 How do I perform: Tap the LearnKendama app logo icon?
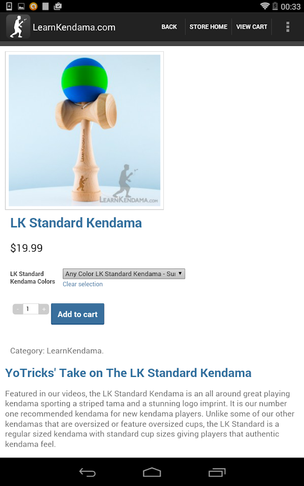[x=18, y=26]
